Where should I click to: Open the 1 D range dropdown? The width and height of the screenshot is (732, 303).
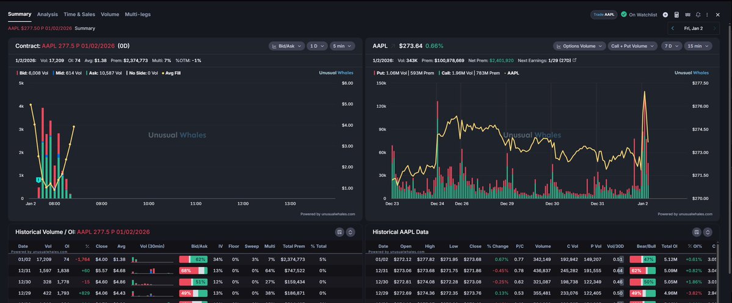(317, 46)
